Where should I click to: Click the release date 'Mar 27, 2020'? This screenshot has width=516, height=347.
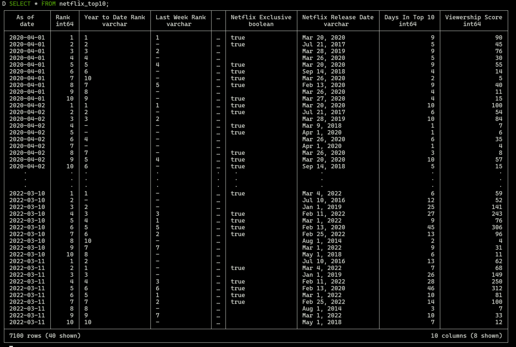pyautogui.click(x=324, y=99)
